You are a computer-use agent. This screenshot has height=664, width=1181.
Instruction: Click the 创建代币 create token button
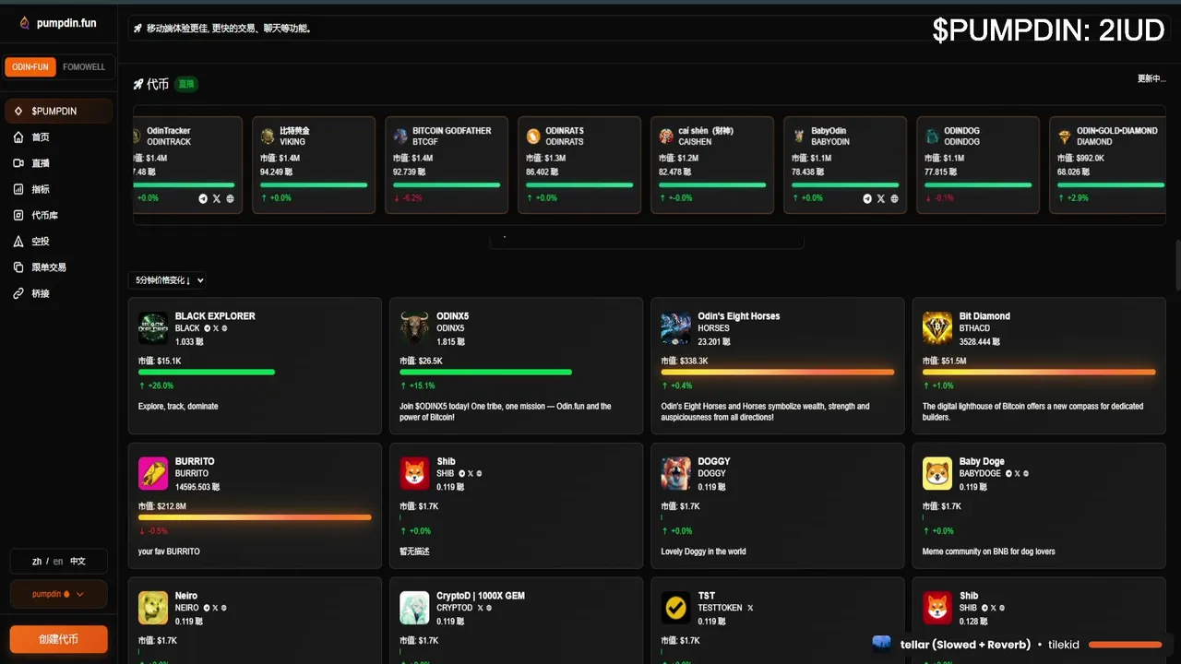click(58, 639)
